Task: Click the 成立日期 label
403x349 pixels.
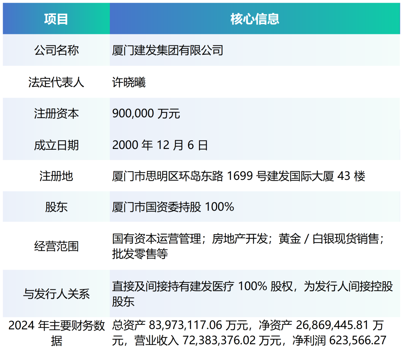Action: pos(56,145)
